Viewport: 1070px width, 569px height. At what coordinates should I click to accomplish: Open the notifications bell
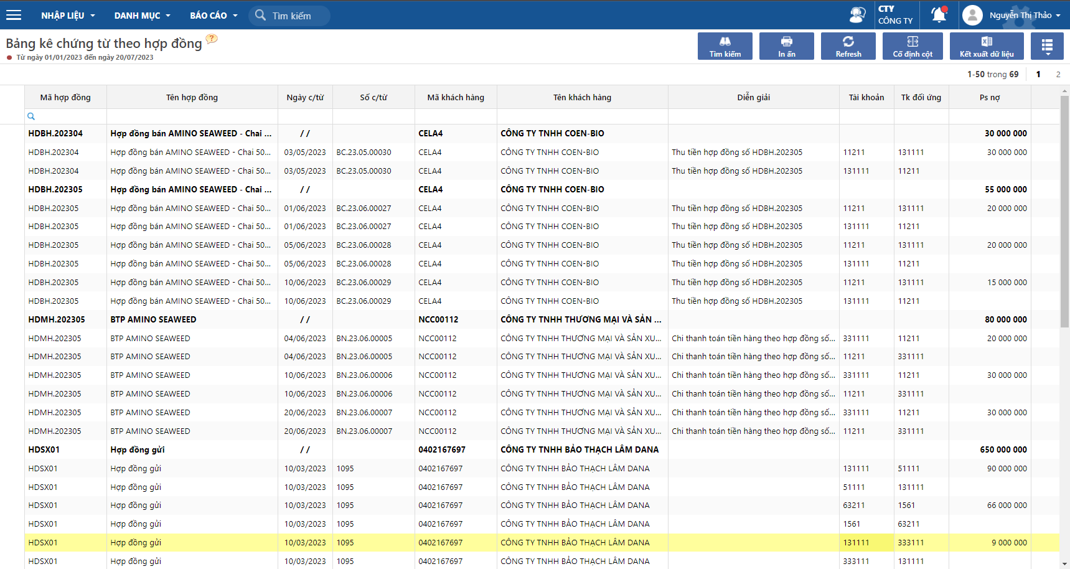pyautogui.click(x=939, y=15)
